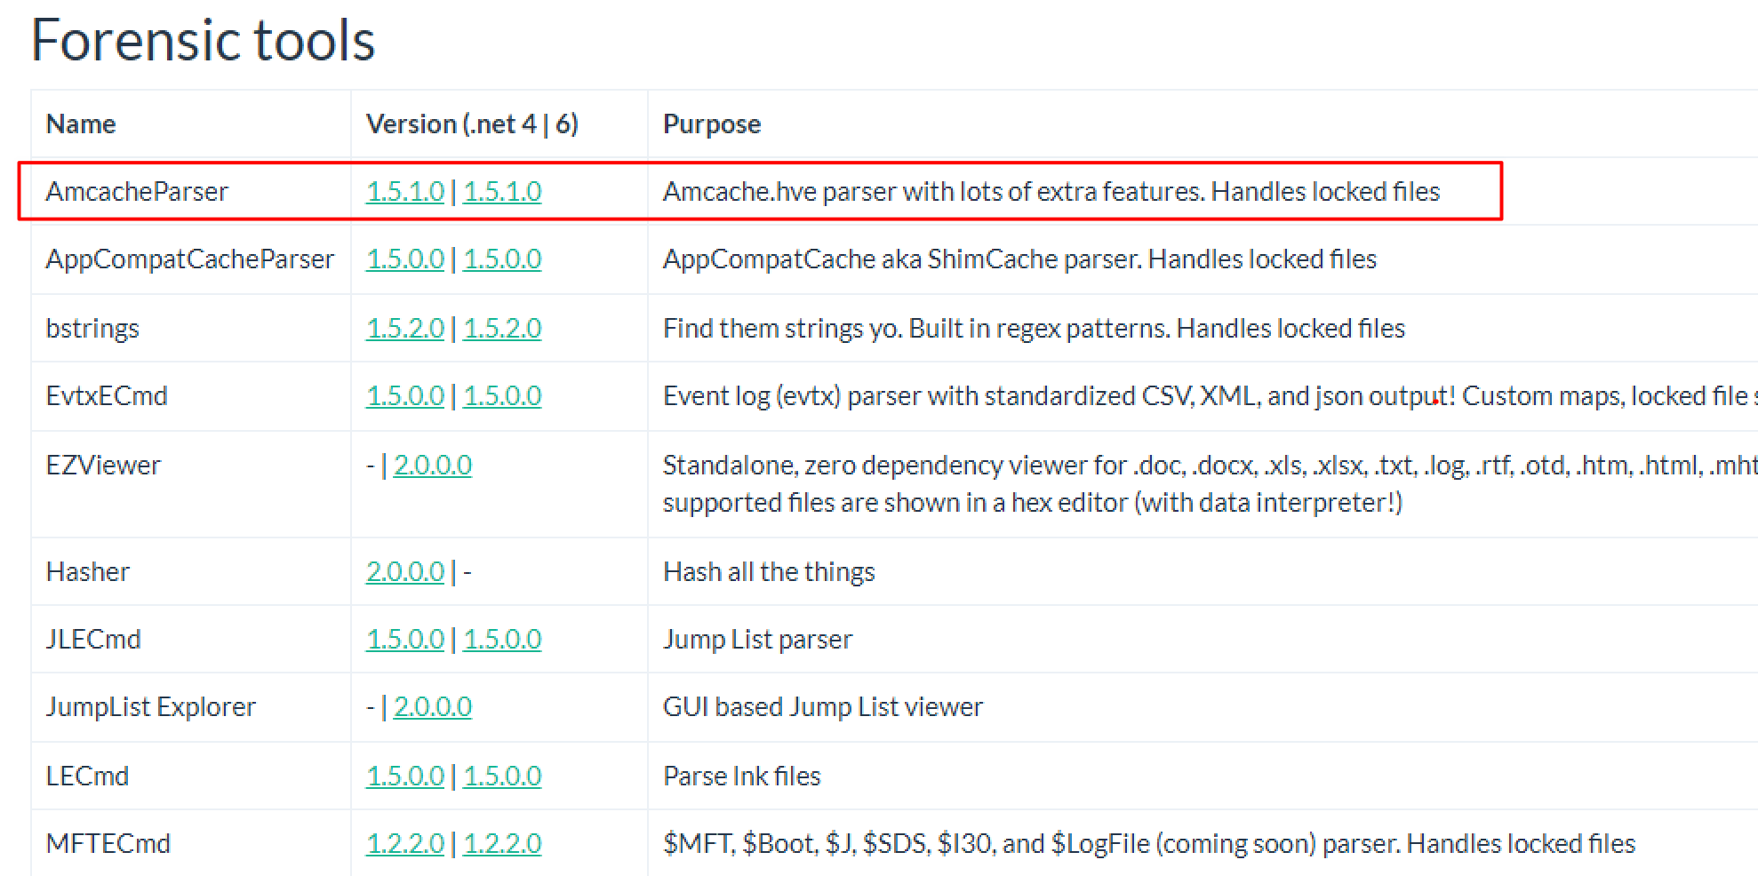
Task: Open AmcacheParser .net 6 version 1.5.1.0 link
Action: pyautogui.click(x=502, y=191)
